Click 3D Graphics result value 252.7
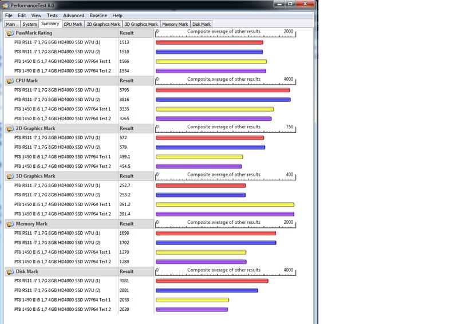Image resolution: width=458 pixels, height=324 pixels. (x=125, y=185)
